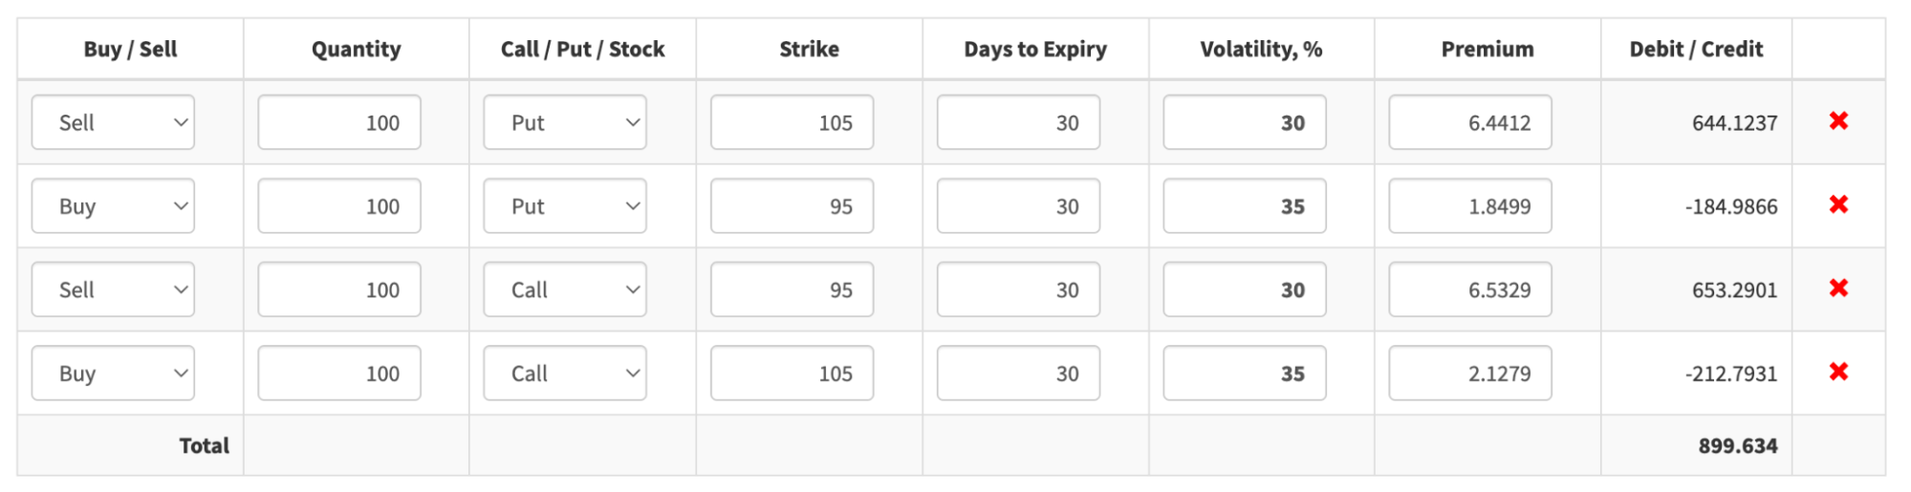Delete the Sell Put 105 strike row

pyautogui.click(x=1837, y=121)
